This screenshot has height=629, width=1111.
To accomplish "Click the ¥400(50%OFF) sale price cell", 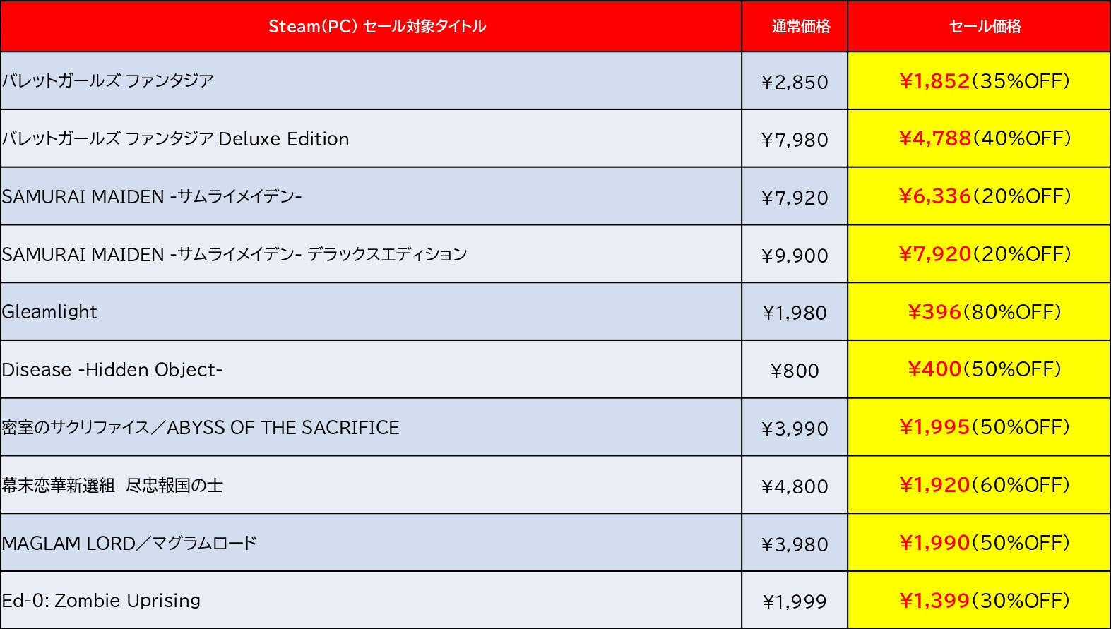I will 979,369.
